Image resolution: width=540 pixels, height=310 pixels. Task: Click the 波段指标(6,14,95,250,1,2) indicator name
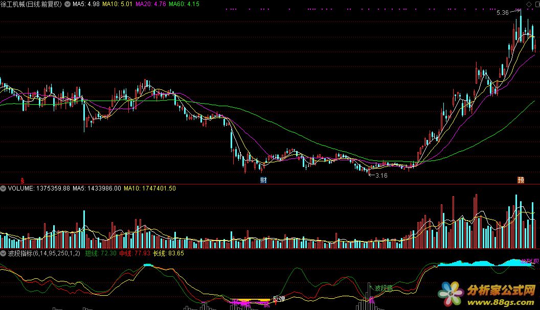click(x=44, y=253)
